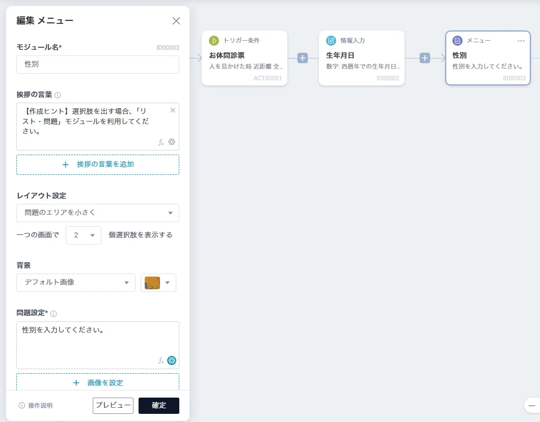The image size is (540, 422).
Task: Click the ID00003 label beside モジュール名
Action: (168, 48)
